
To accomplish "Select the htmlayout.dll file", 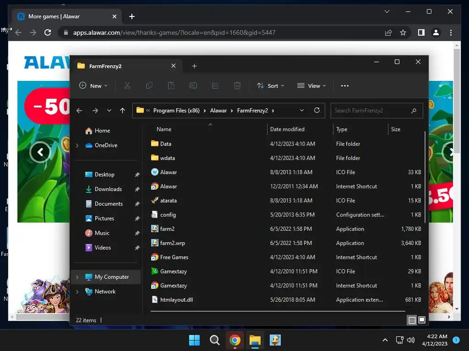I will pyautogui.click(x=286, y=300).
